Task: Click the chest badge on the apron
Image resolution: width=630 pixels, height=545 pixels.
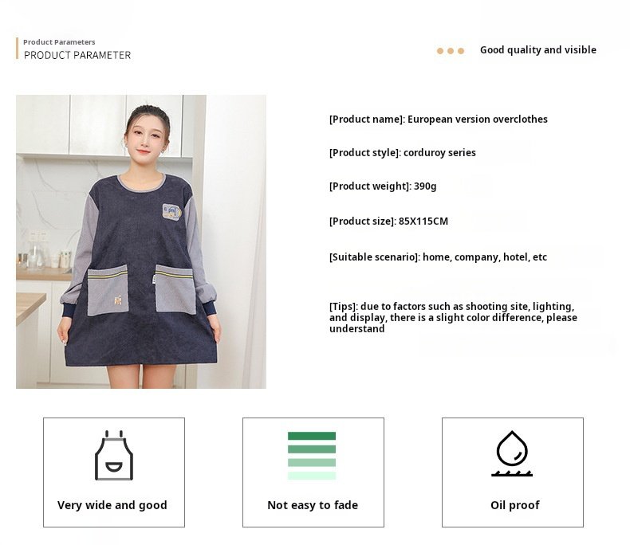Action: tap(172, 211)
